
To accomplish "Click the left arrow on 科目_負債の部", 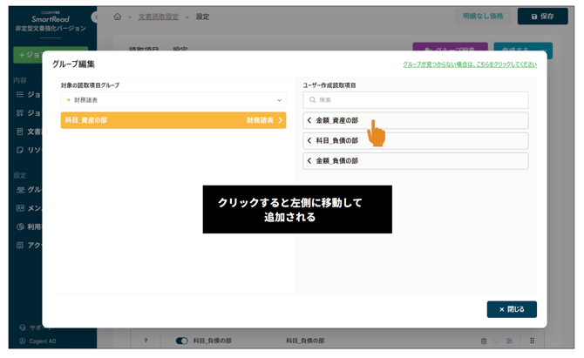I will (x=309, y=140).
